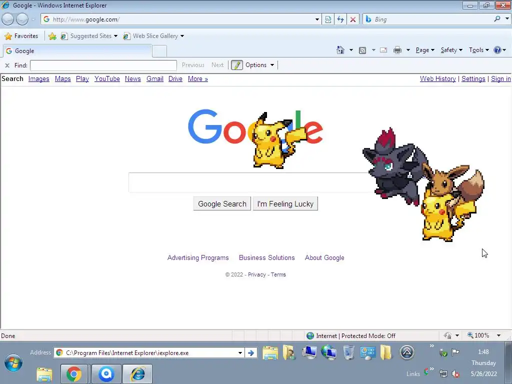Open Maps link
Screen dimensions: 512x384
pos(62,79)
